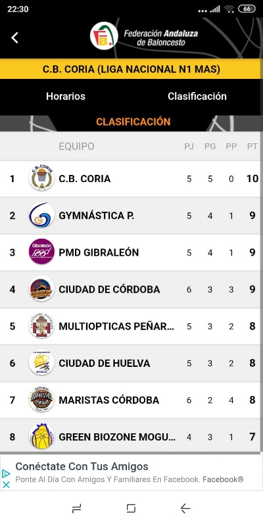
Task: Switch to the Horarios tab
Action: click(x=66, y=96)
